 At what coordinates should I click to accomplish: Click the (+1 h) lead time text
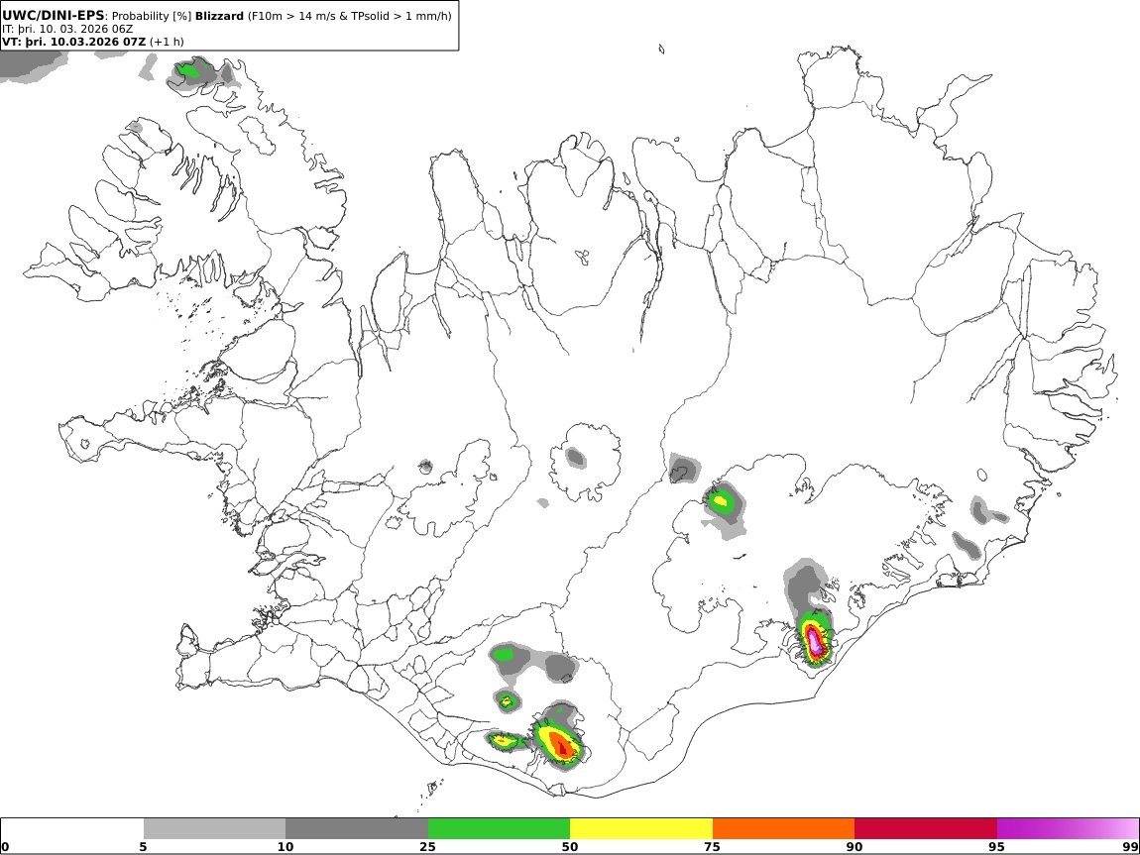point(167,42)
